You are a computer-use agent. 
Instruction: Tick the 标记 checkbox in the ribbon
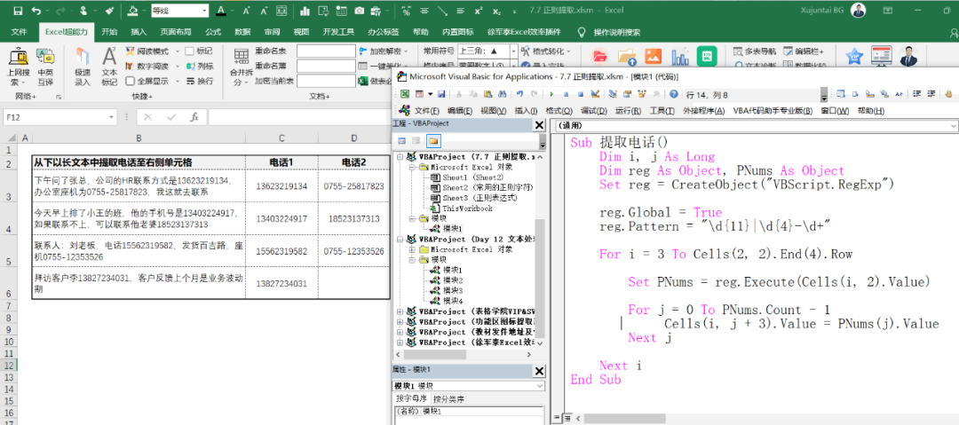[x=190, y=51]
